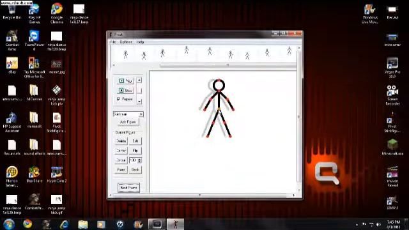Screen dimensions: 409x230
Task: Click the Delete figure button
Action: click(x=121, y=141)
